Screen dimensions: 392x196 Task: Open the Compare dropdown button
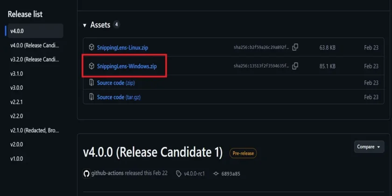[x=369, y=147]
